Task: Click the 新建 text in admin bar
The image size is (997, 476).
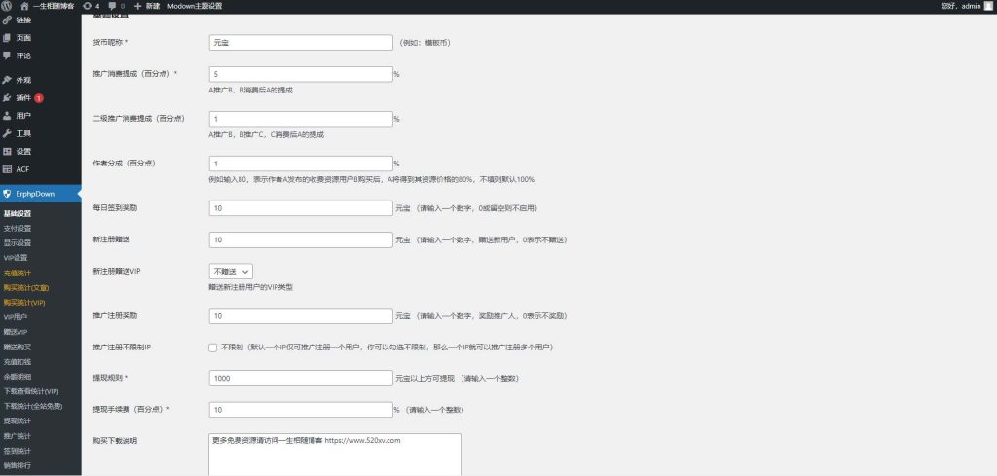Action: pyautogui.click(x=153, y=6)
